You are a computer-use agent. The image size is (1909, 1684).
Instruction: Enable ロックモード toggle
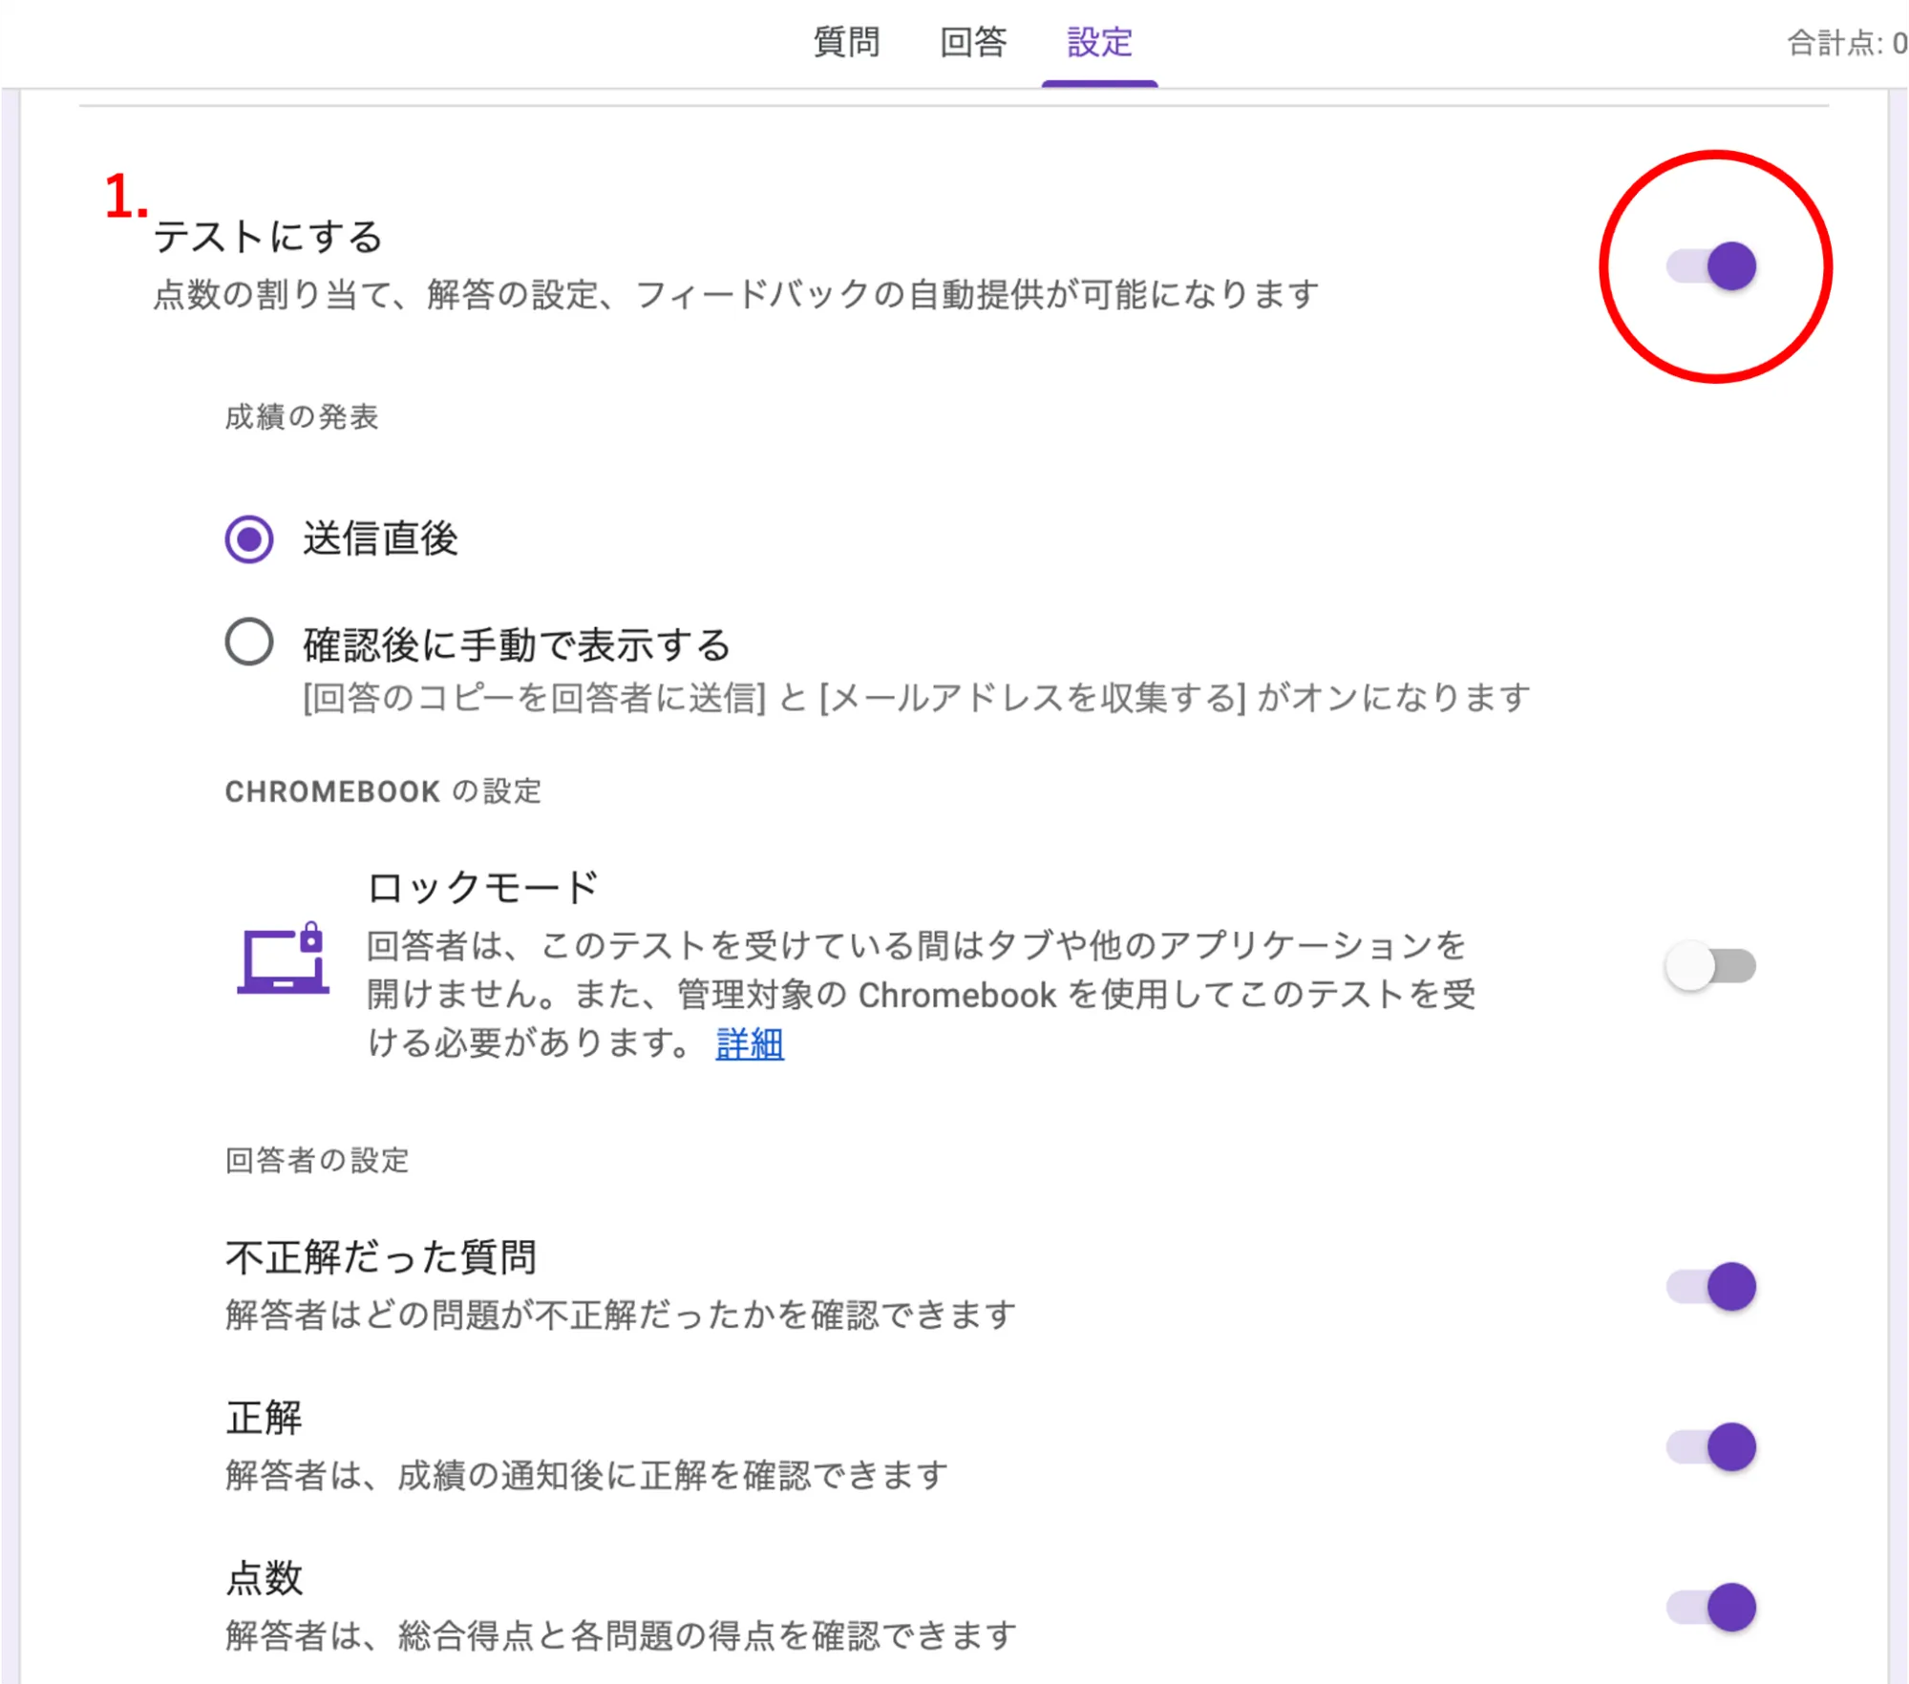pyautogui.click(x=1709, y=966)
